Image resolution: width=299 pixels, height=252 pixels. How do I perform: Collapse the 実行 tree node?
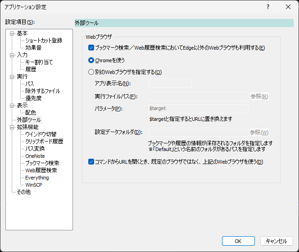pos(12,77)
